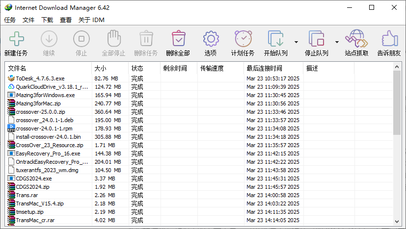The height and width of the screenshot is (229, 406).
Task: Expand the 开始队列 dropdown arrow
Action: 296,42
